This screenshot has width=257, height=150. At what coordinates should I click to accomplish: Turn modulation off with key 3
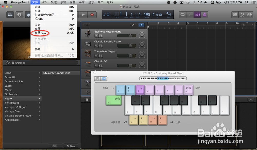[140, 90]
